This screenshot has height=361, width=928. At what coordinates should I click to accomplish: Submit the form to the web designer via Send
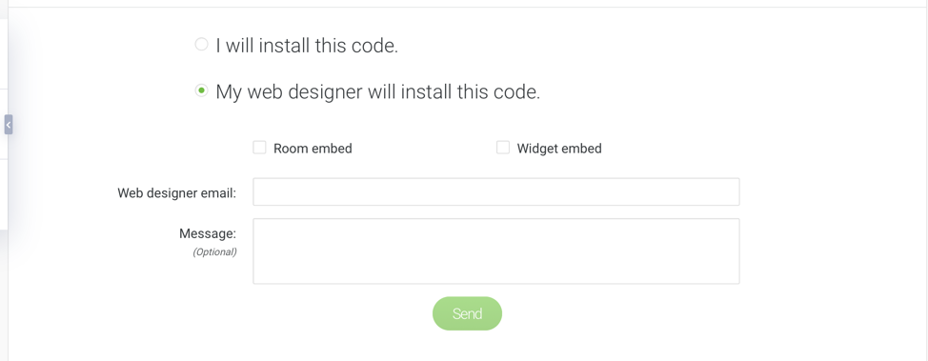pyautogui.click(x=467, y=313)
